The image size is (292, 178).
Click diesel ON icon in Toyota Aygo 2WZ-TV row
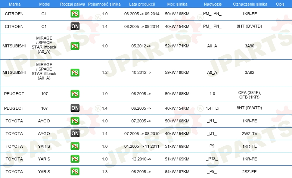(x=75, y=134)
